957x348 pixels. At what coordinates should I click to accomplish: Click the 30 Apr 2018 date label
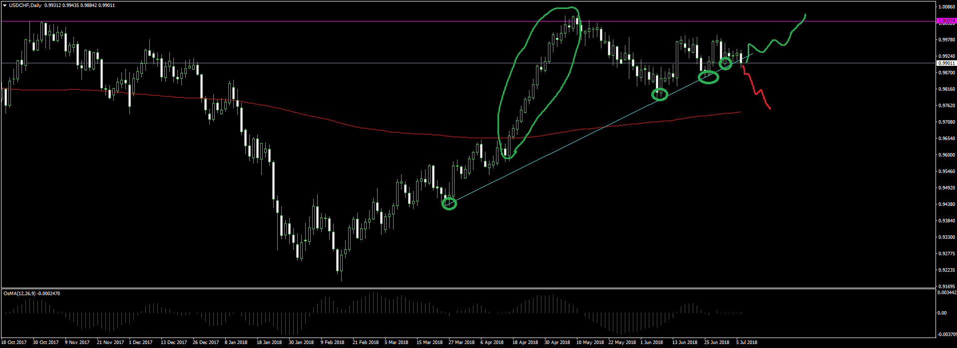[557, 343]
